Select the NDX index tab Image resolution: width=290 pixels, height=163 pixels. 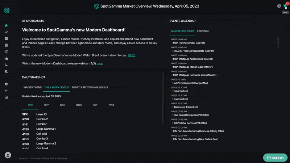62,105
